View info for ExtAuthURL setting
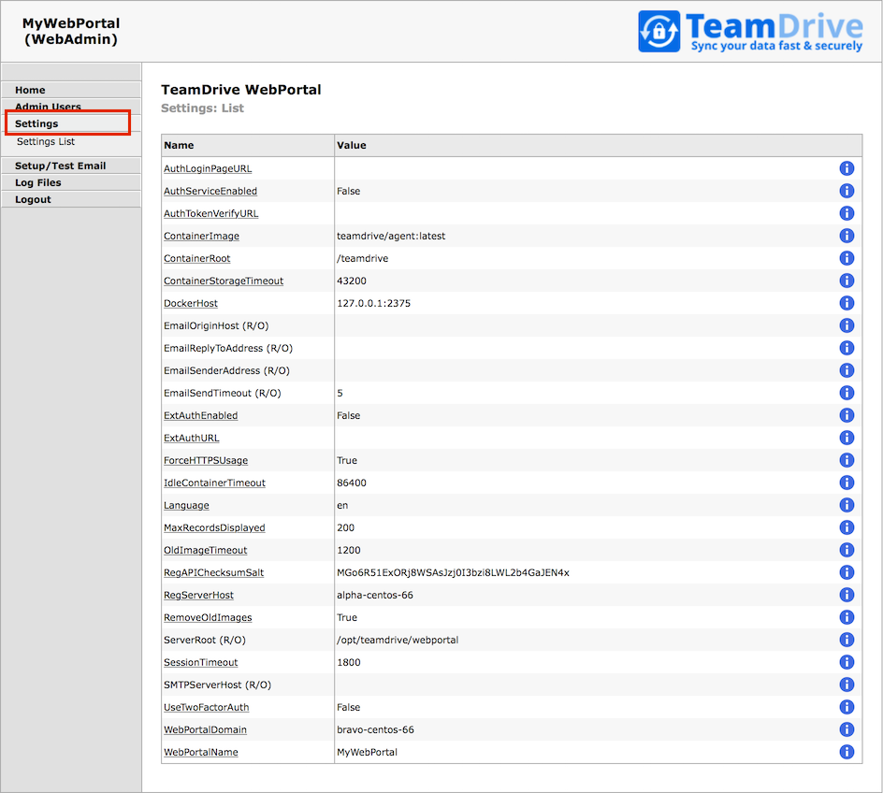Viewport: 883px width, 793px height. (847, 438)
